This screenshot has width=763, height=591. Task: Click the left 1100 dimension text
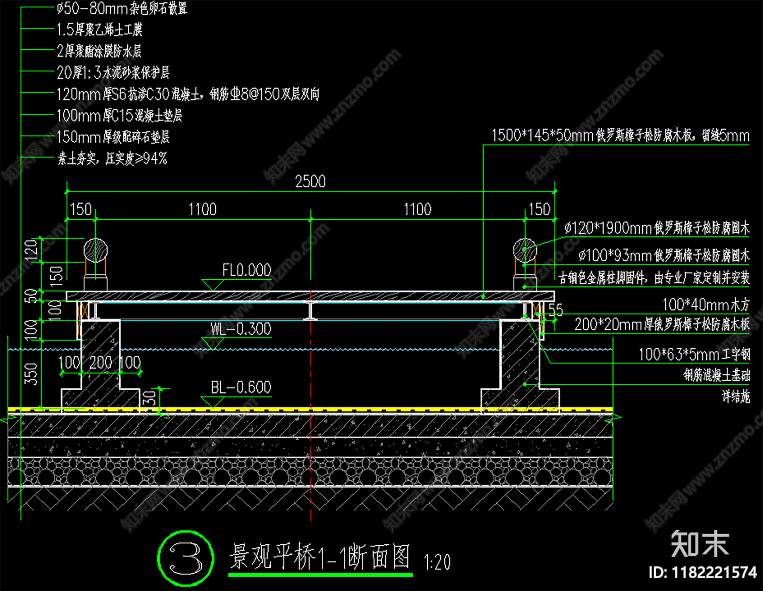click(203, 209)
